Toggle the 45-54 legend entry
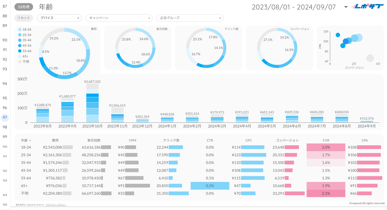The image size is (387, 210). pos(24,45)
